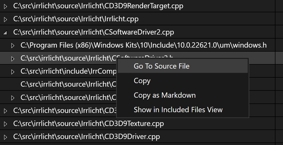Select Show in Included Files View

tap(178, 110)
